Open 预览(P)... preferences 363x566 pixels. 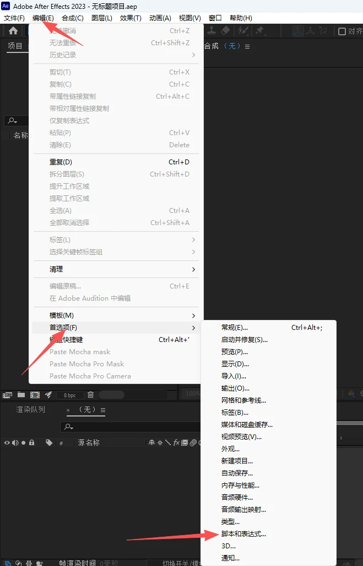pos(269,352)
